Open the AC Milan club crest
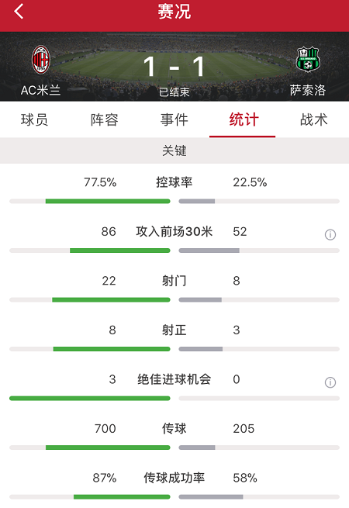The image size is (349, 508). pos(41,60)
